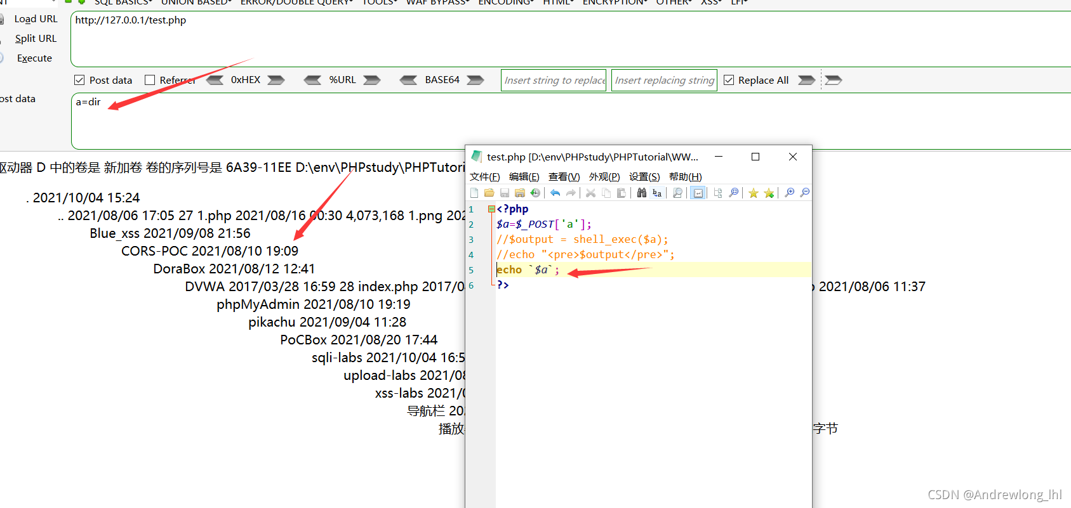The image size is (1071, 508).
Task: Click the 'Insert replacing string' field
Action: click(x=664, y=80)
